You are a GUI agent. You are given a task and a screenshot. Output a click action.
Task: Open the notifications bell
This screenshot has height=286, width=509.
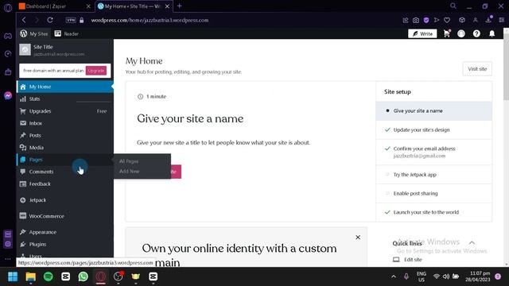[x=492, y=33]
